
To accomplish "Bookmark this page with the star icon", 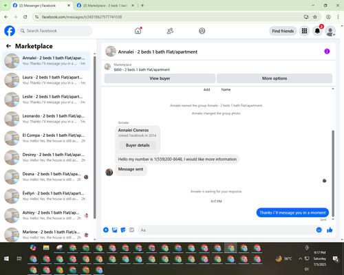I will click(315, 16).
